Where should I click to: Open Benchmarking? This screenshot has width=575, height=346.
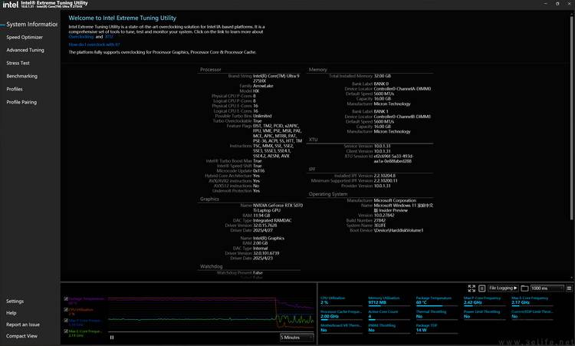22,76
